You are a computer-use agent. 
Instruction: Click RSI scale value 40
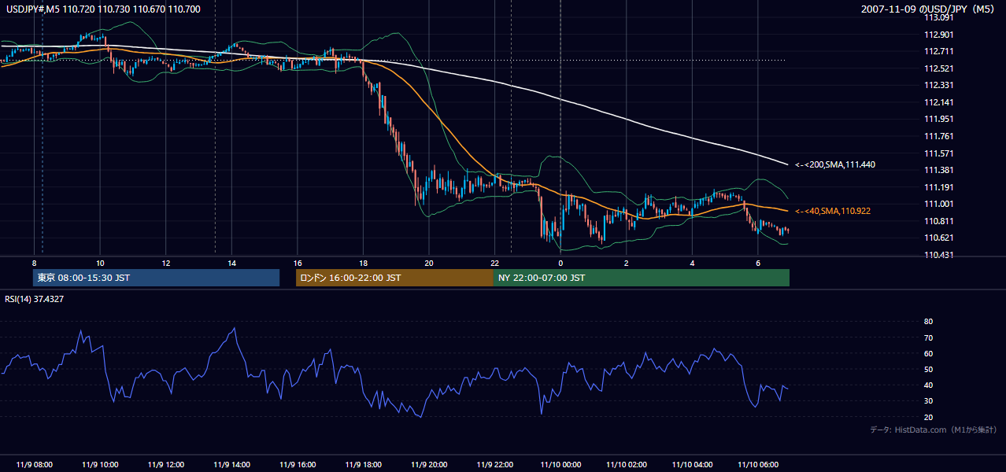click(x=929, y=385)
